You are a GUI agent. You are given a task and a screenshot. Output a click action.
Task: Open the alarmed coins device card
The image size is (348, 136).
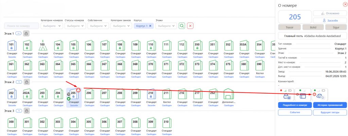(x=320, y=94)
